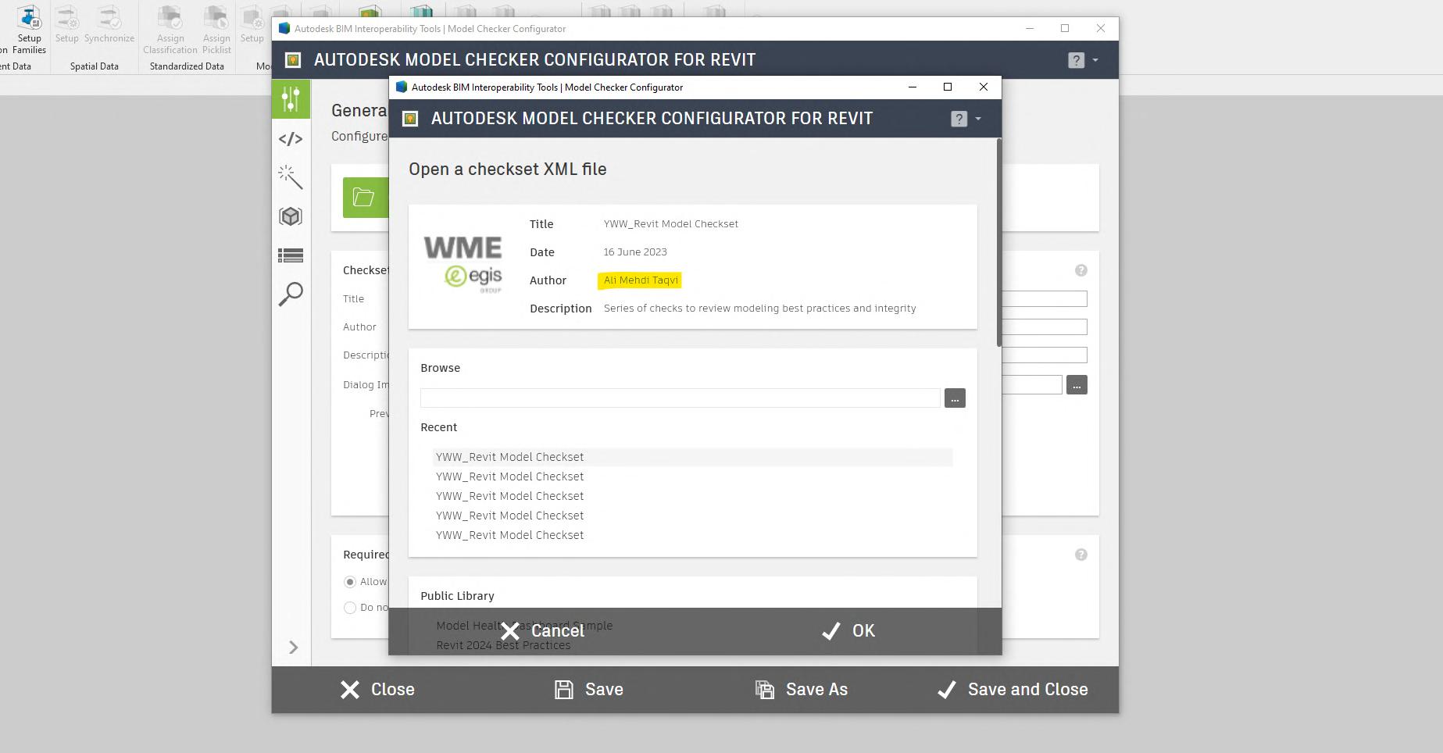
Task: Click the Save As button
Action: [x=802, y=690]
